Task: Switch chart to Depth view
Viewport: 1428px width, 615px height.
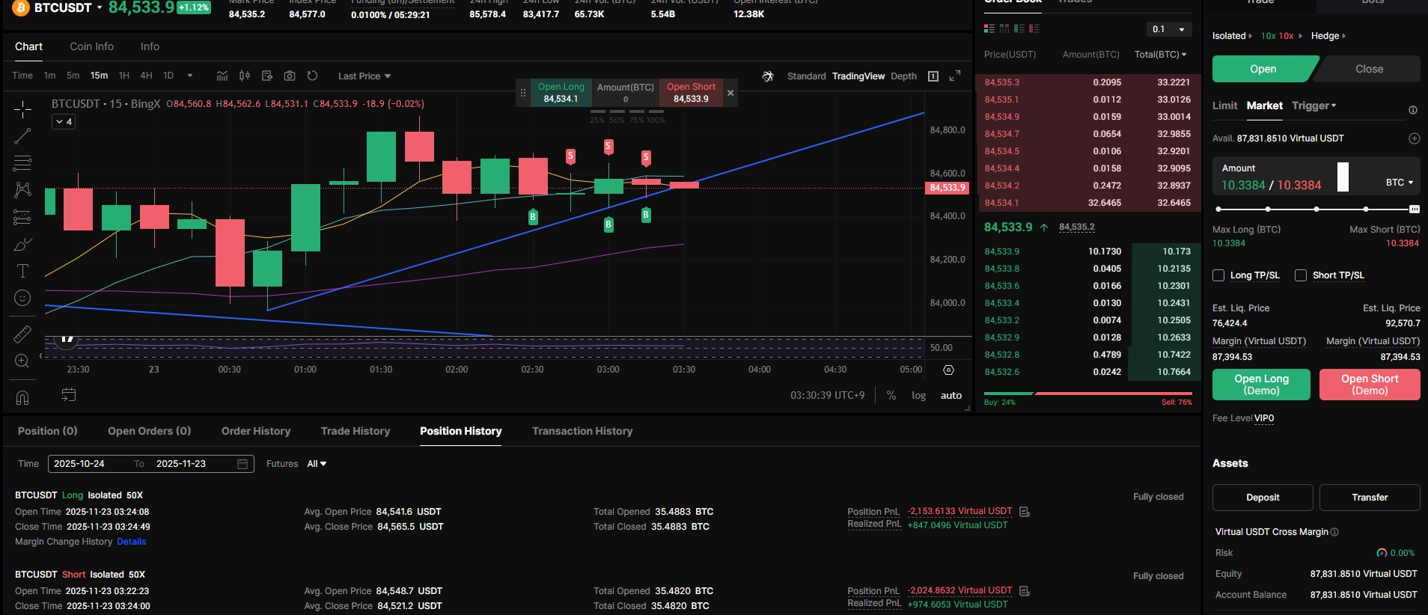Action: click(903, 76)
